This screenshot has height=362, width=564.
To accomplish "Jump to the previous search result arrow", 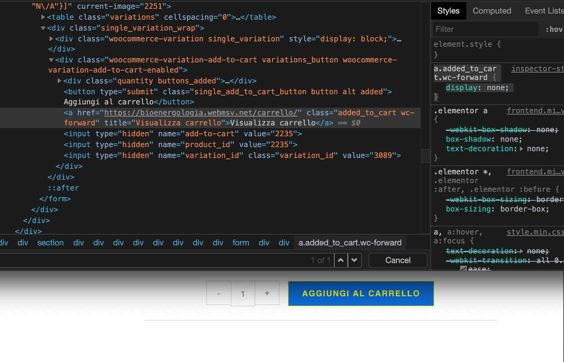I will click(341, 260).
